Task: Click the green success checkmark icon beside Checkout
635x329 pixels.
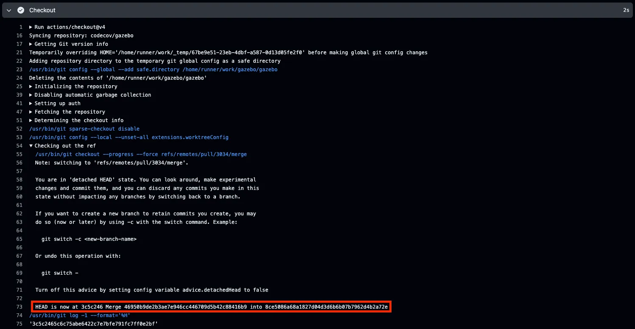Action: (21, 10)
